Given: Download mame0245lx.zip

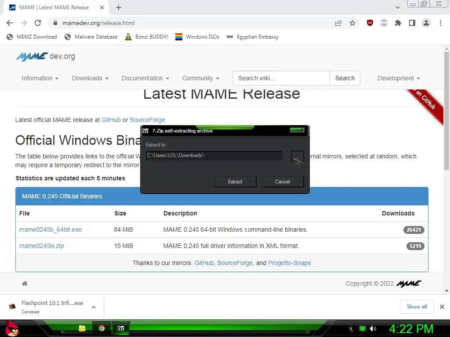Looking at the screenshot, I should point(42,246).
